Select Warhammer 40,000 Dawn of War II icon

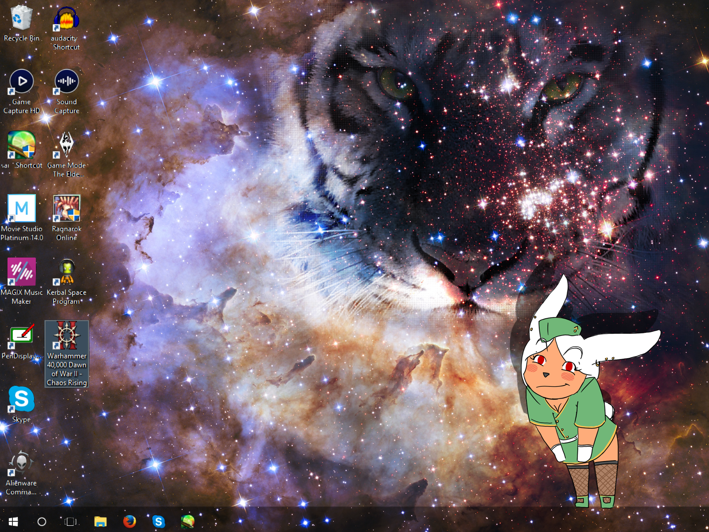coord(66,336)
